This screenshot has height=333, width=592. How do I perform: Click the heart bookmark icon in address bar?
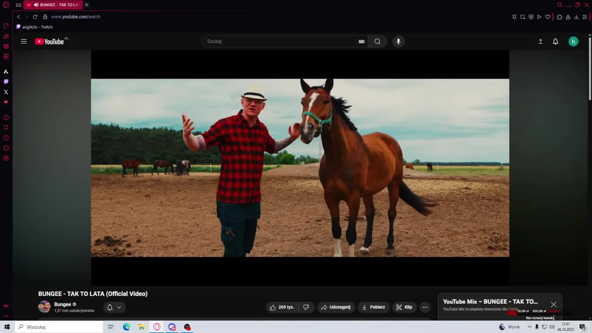548,17
